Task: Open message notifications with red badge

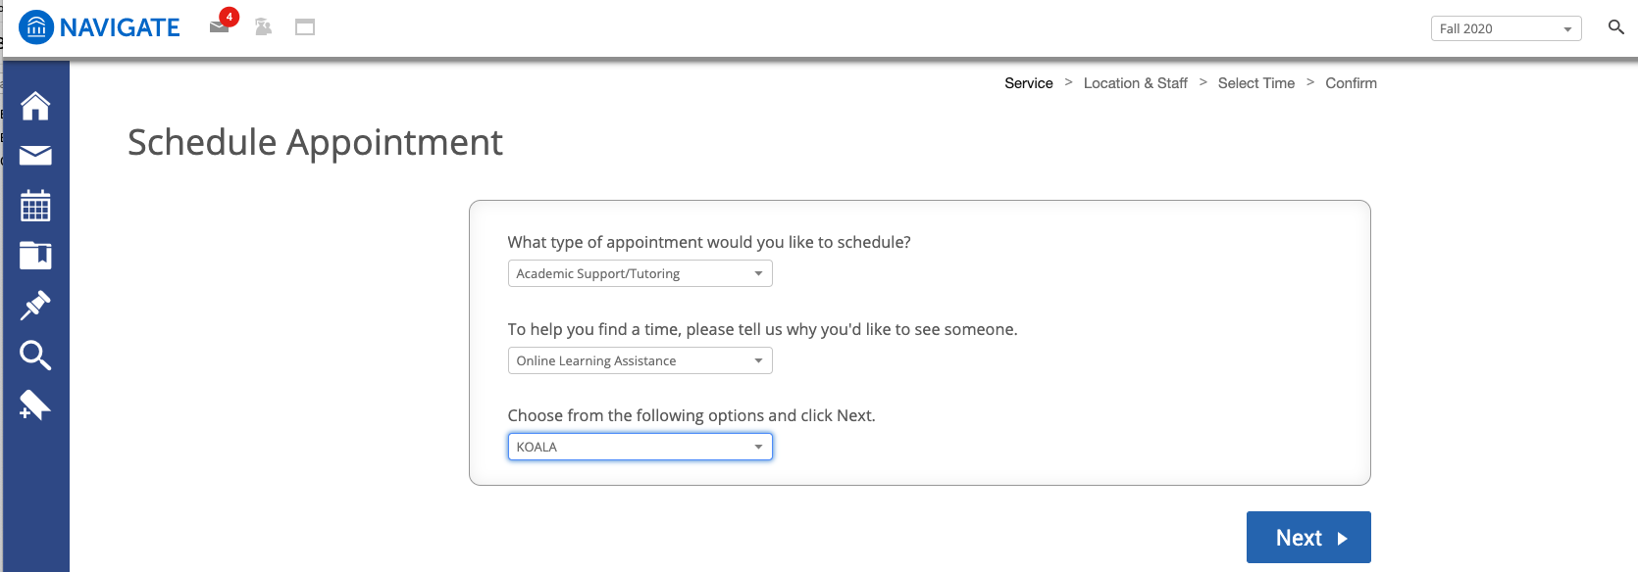Action: tap(221, 25)
